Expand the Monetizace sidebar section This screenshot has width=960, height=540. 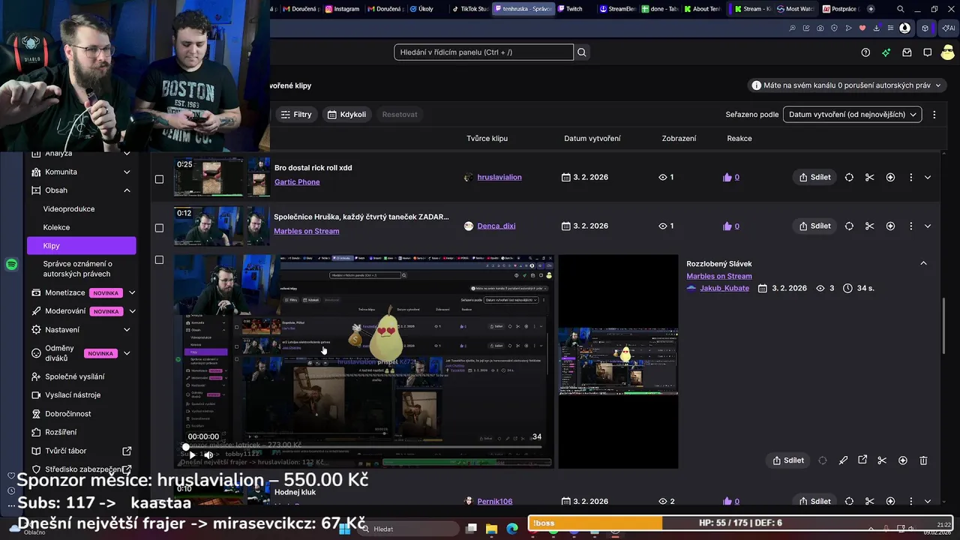132,292
